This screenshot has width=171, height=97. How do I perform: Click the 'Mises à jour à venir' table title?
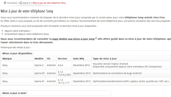click(14, 93)
